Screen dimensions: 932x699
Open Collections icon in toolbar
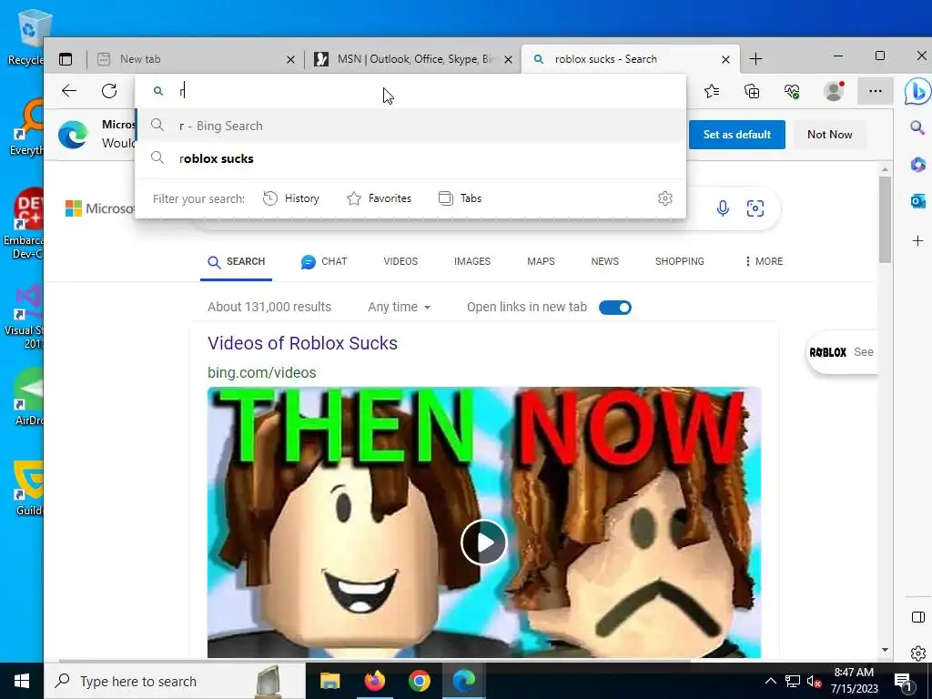pos(752,91)
